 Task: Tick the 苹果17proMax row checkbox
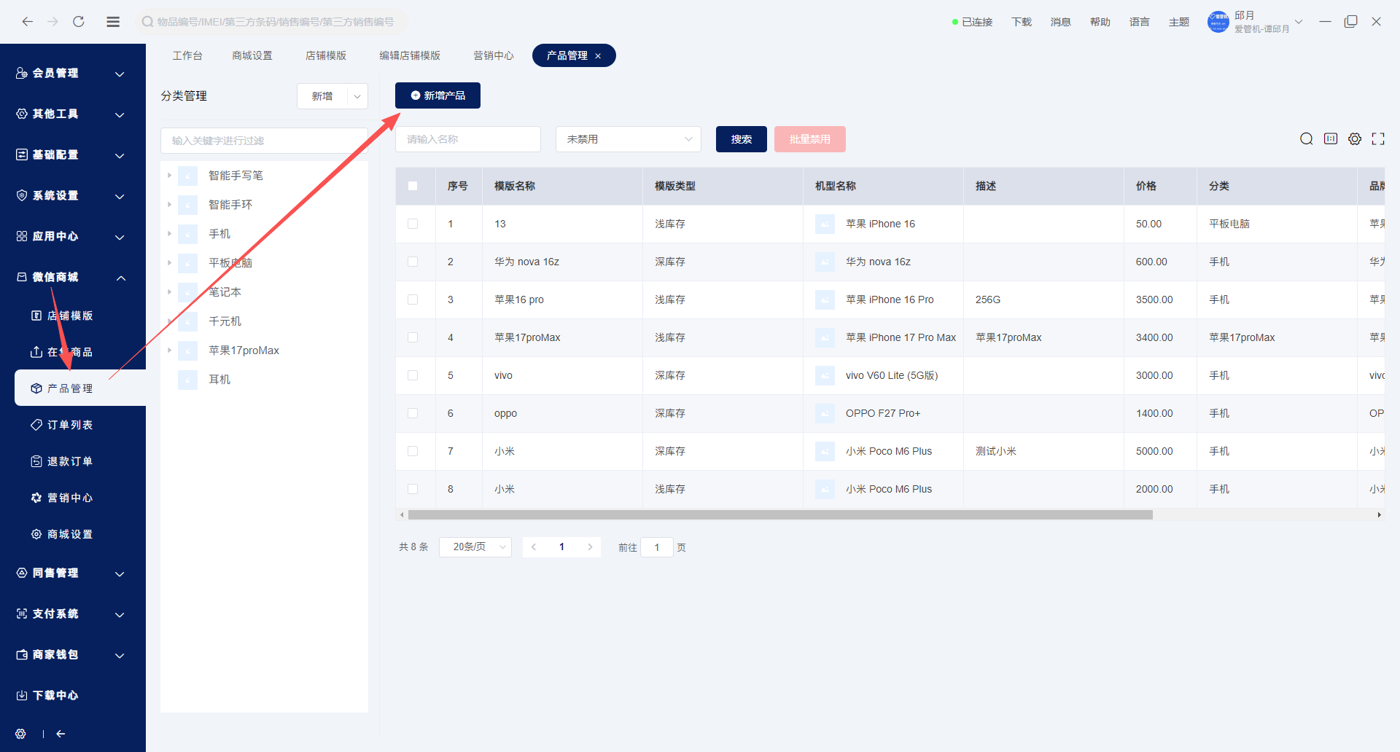(413, 337)
